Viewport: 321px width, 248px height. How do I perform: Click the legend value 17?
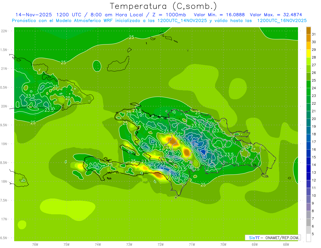click(314, 142)
